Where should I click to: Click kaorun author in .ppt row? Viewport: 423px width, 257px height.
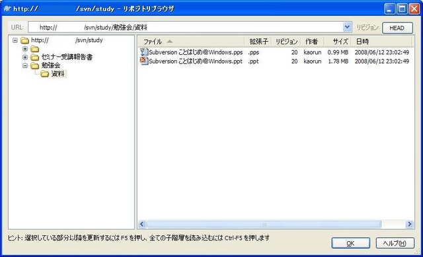pyautogui.click(x=313, y=61)
